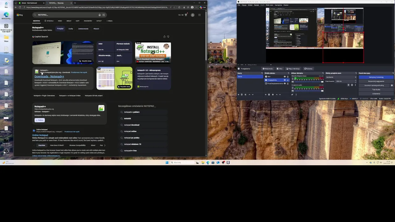Move selected OBS source up
Viewport: 395px width, 222px height.
(276, 95)
